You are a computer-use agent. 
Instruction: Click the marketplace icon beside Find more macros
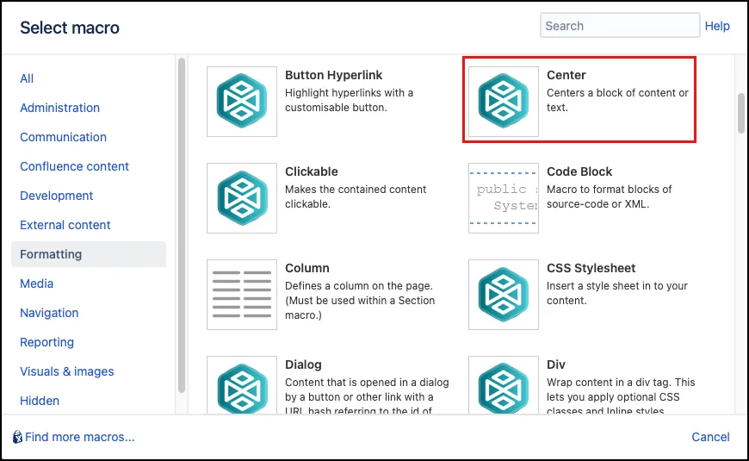17,437
